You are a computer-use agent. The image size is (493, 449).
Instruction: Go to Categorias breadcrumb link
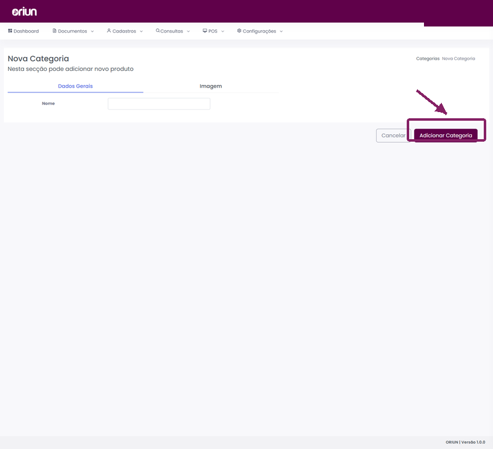[x=428, y=59]
